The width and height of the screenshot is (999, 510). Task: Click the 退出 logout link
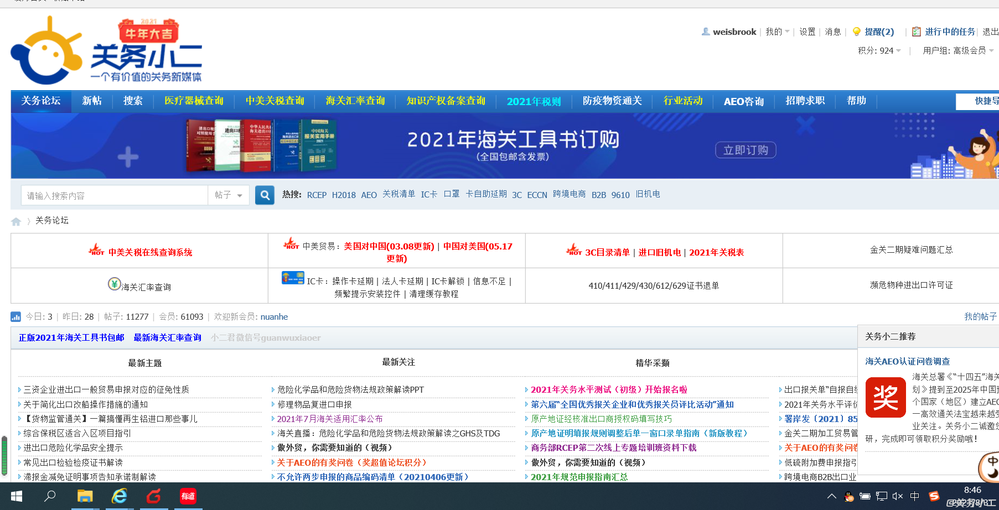(x=990, y=32)
